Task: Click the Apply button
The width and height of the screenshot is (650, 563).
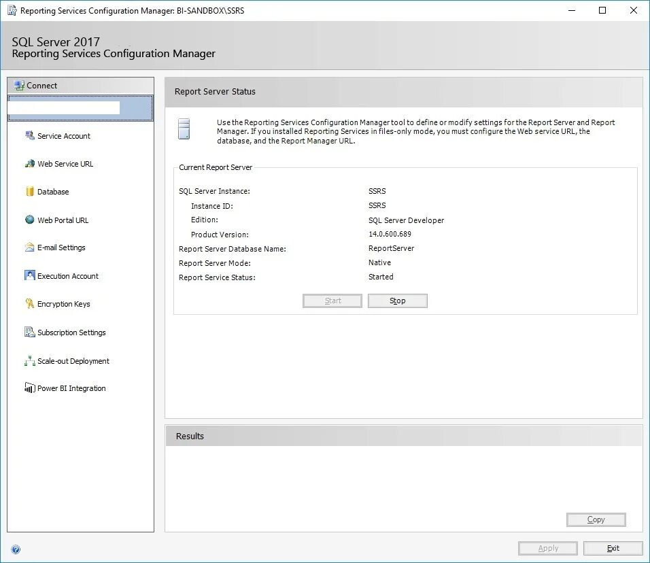Action: point(547,548)
